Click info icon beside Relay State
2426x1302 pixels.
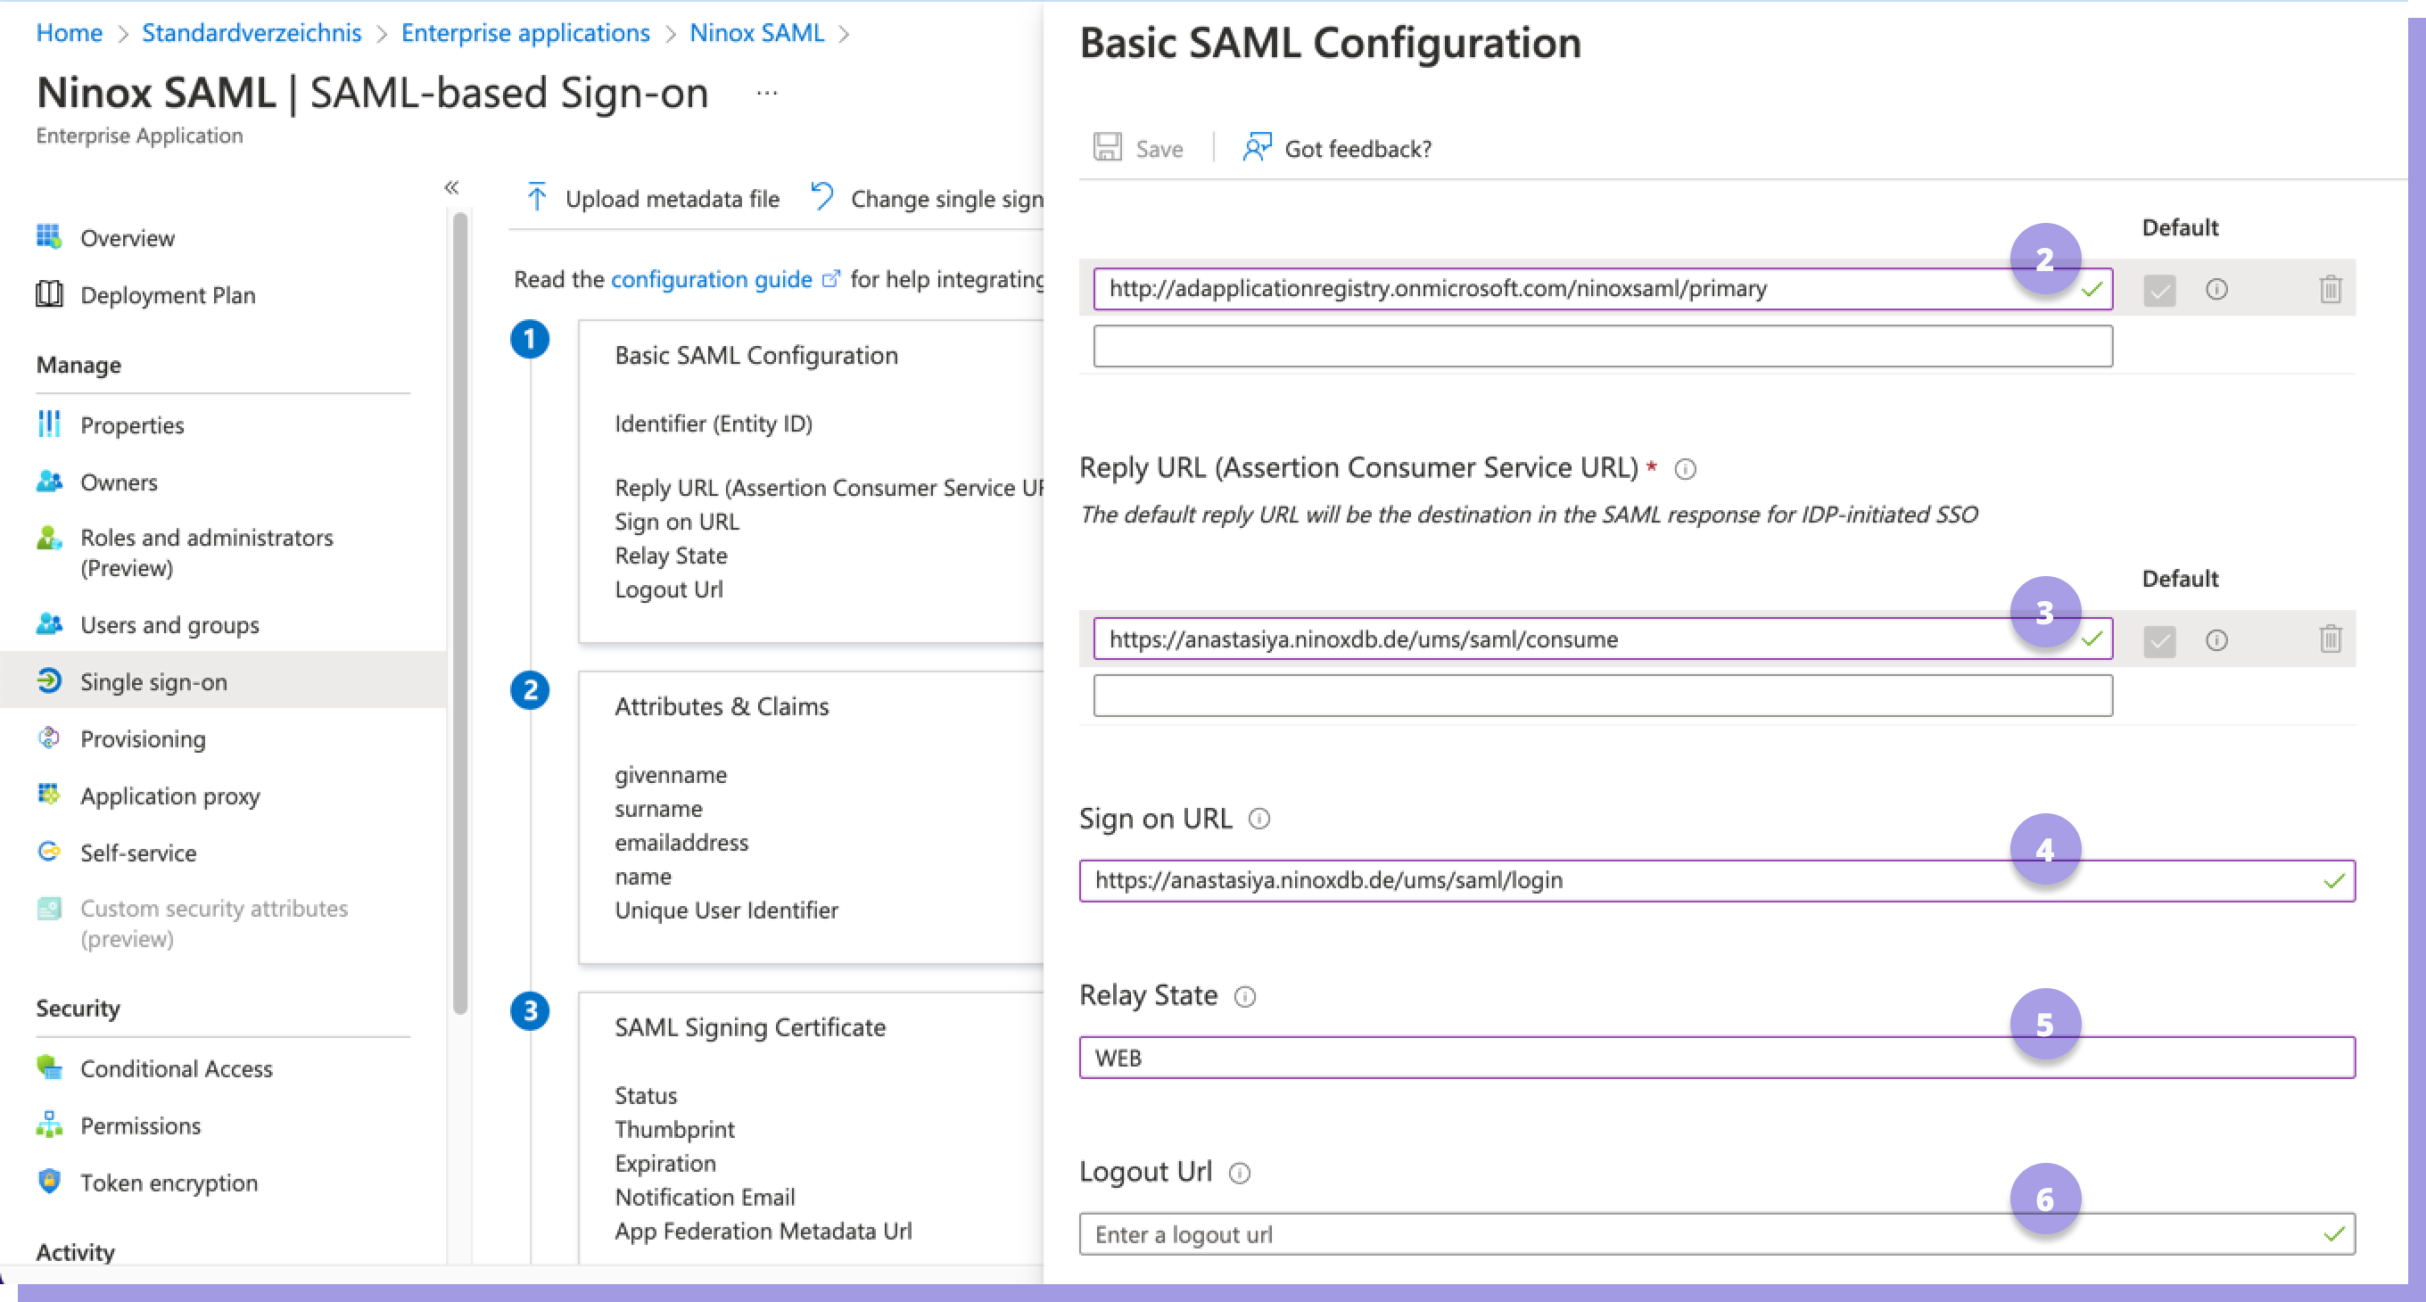1245,996
